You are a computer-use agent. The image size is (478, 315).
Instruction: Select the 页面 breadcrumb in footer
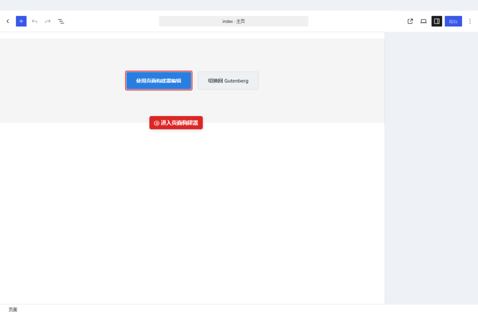click(13, 309)
